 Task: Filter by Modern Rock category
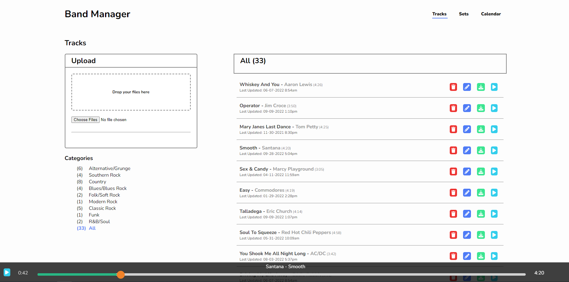coord(103,202)
